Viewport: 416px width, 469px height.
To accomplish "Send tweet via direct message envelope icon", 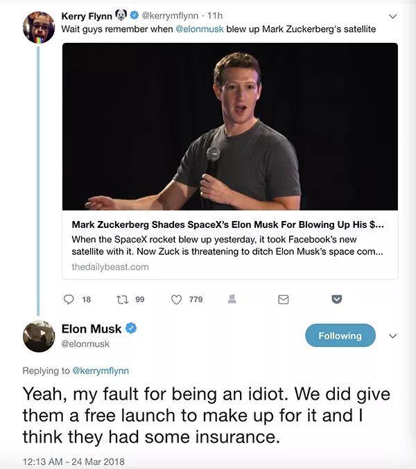I will coord(283,299).
